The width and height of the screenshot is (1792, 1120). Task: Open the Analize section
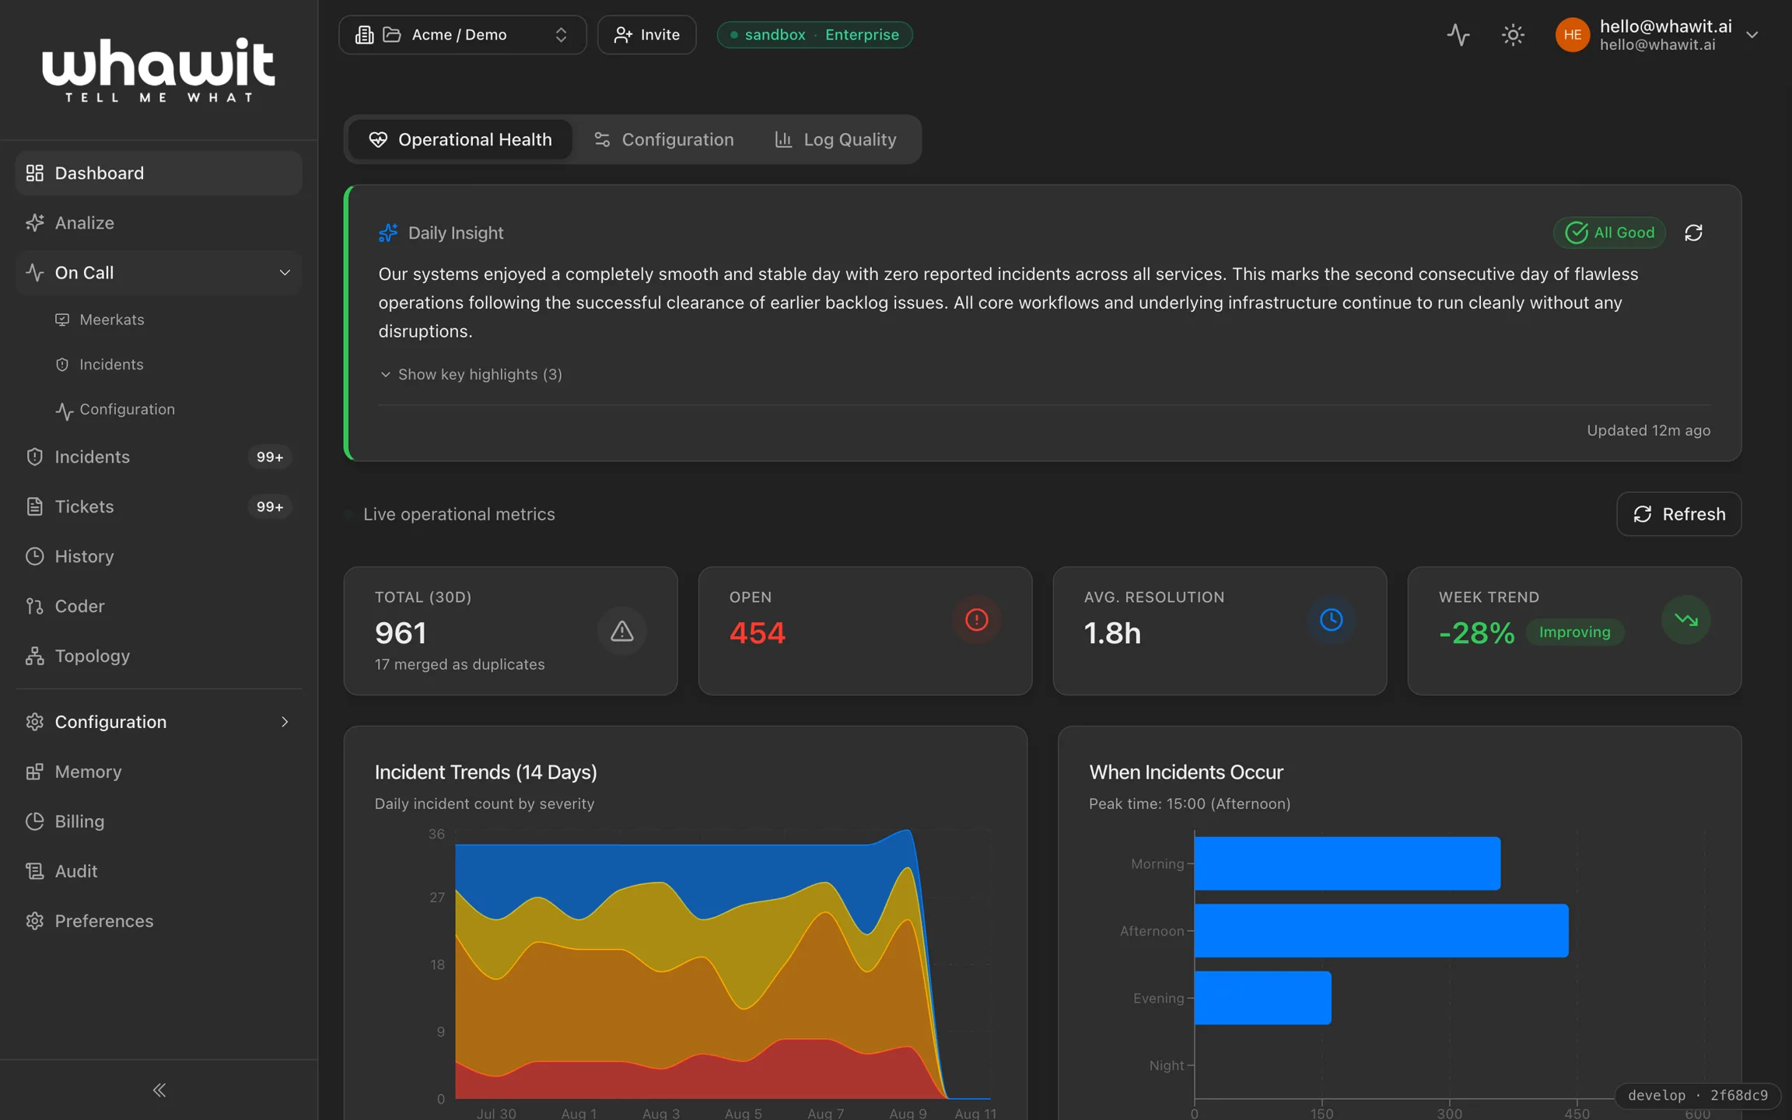(x=159, y=222)
